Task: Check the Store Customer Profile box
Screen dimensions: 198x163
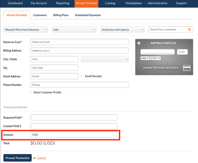Action: pos(30,92)
